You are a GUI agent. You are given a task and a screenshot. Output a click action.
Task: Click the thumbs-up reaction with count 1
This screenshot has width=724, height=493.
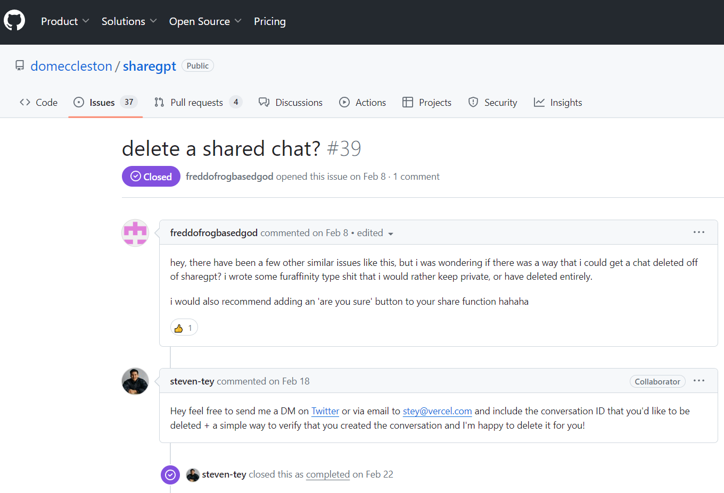(x=184, y=328)
